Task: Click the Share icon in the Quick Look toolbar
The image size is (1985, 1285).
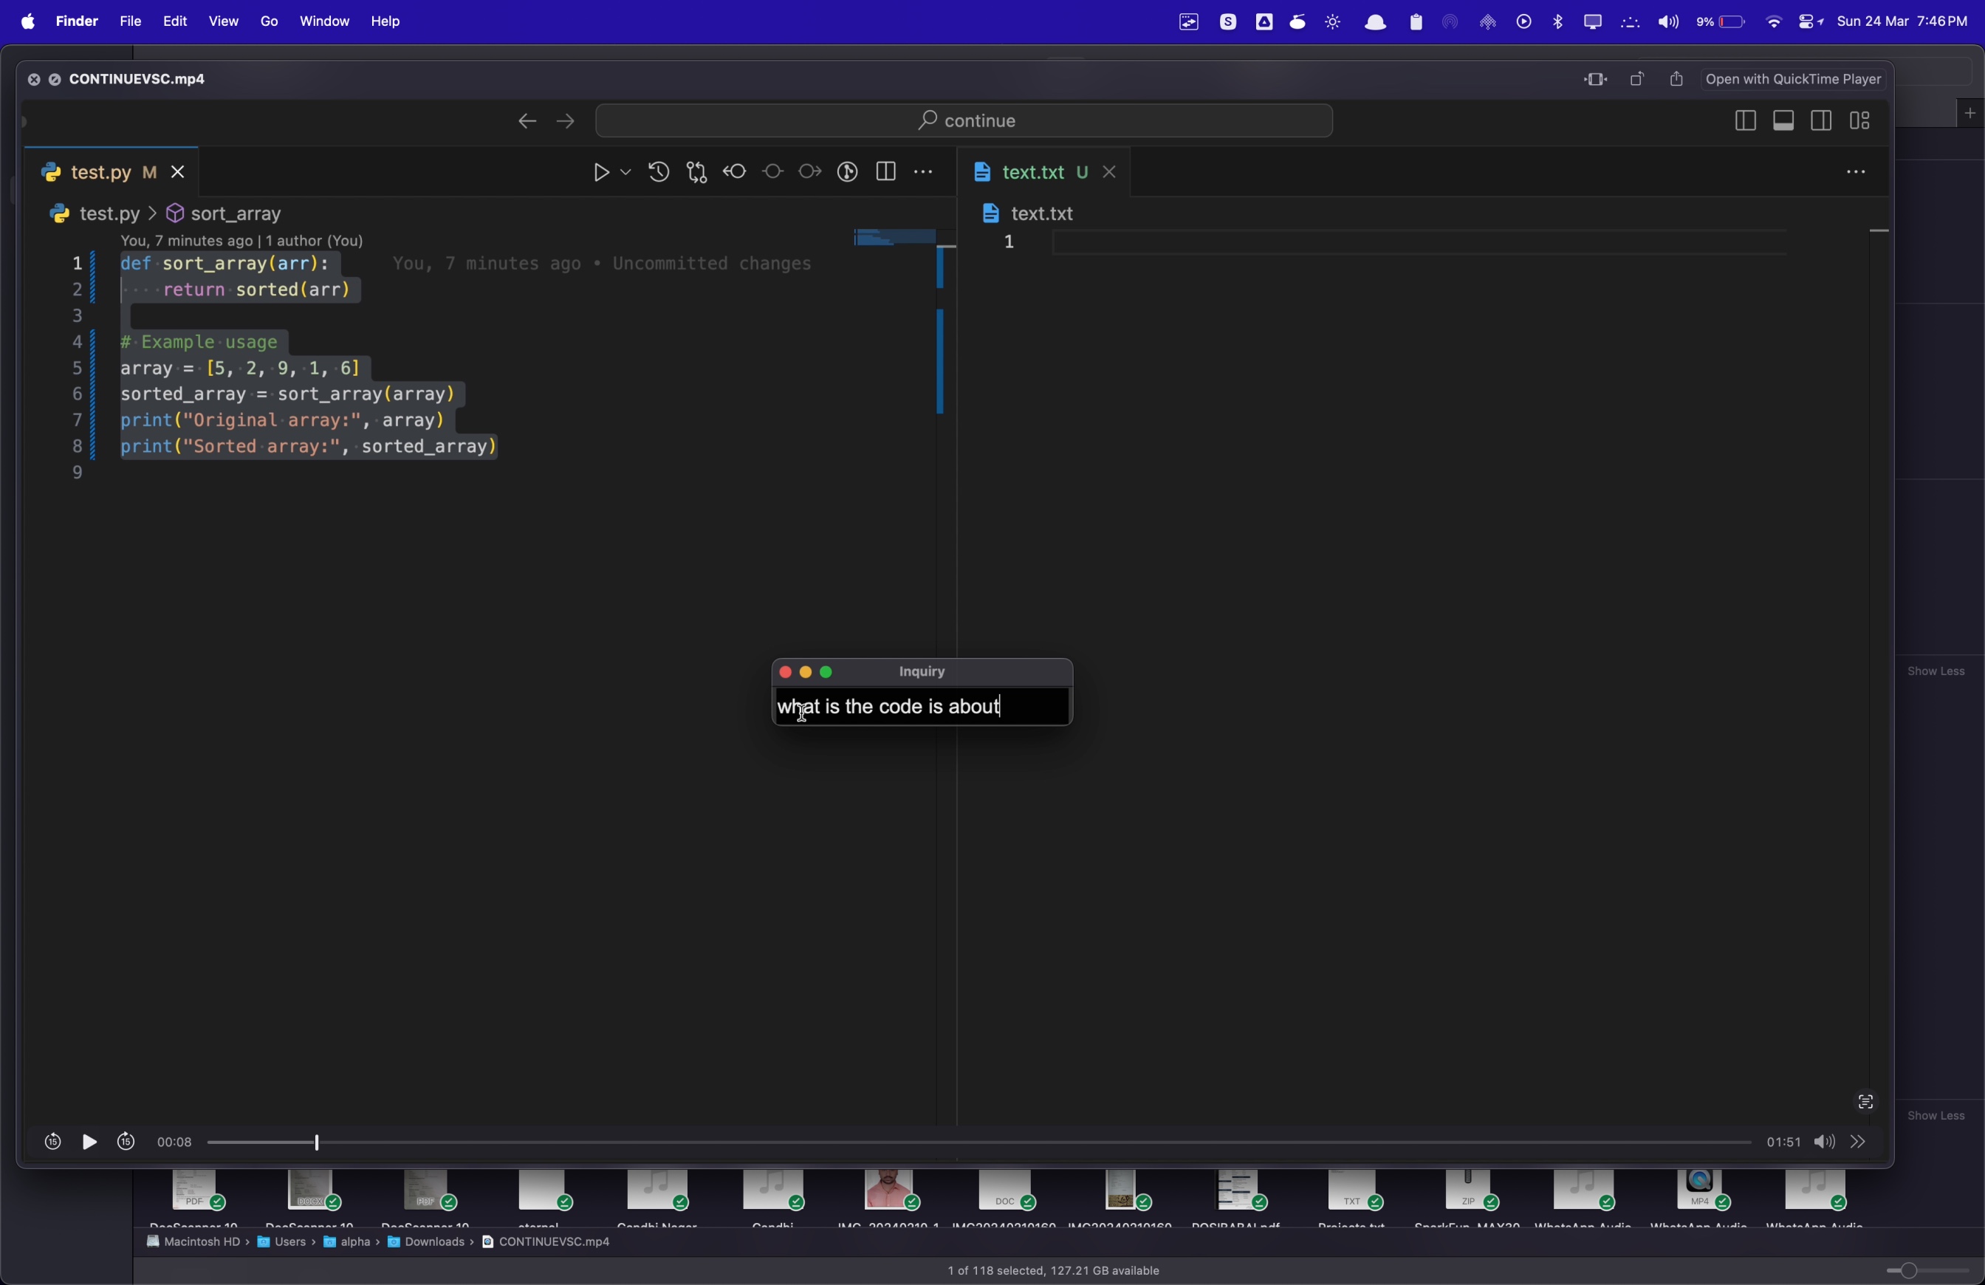Action: coord(1676,79)
